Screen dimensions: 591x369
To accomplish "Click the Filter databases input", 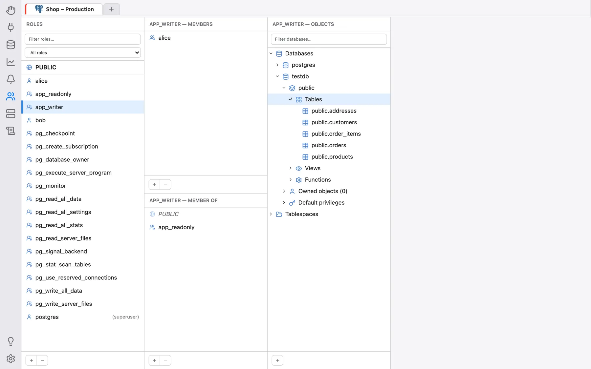I will [329, 39].
